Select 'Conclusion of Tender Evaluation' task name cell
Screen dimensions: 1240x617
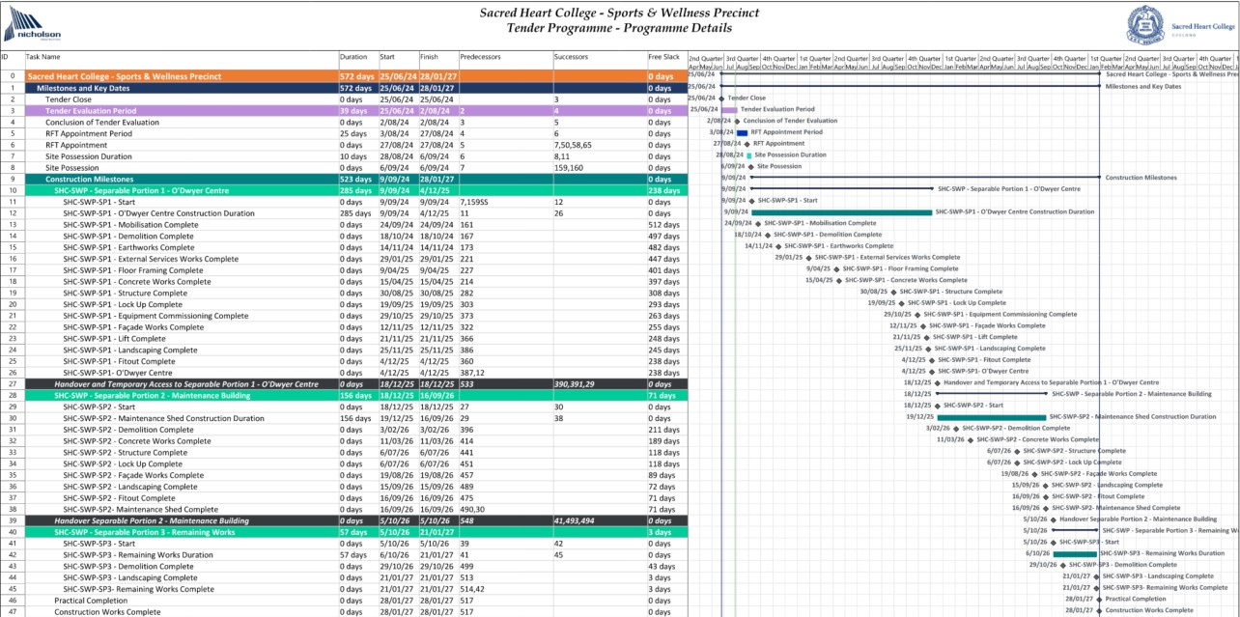point(102,122)
